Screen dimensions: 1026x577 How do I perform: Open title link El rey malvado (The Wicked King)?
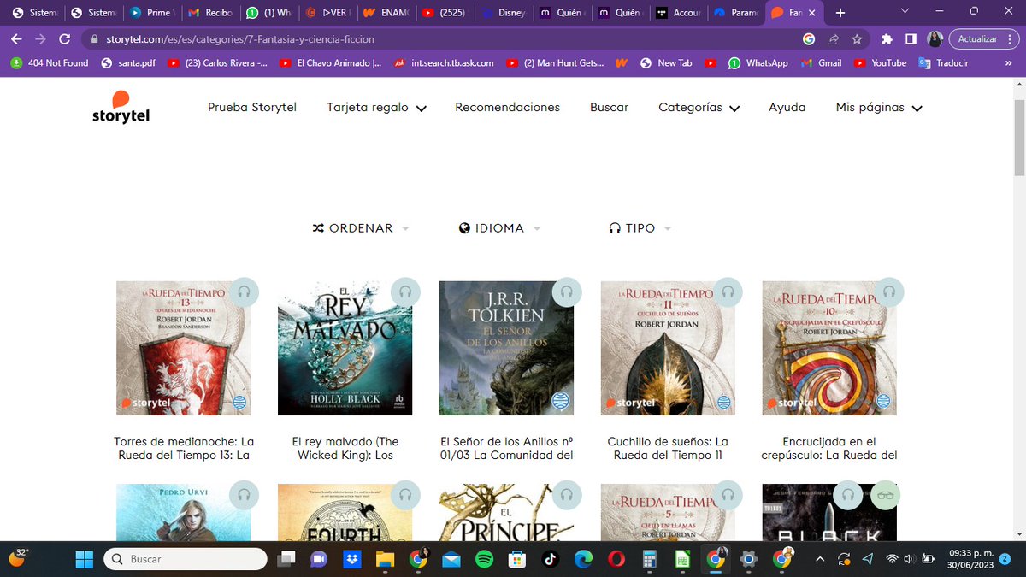pos(345,448)
